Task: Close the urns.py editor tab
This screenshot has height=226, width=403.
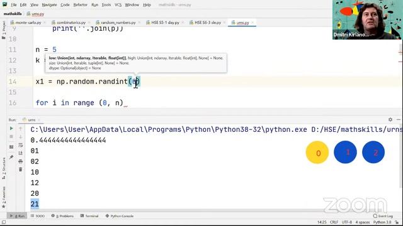Action: pyautogui.click(x=253, y=23)
